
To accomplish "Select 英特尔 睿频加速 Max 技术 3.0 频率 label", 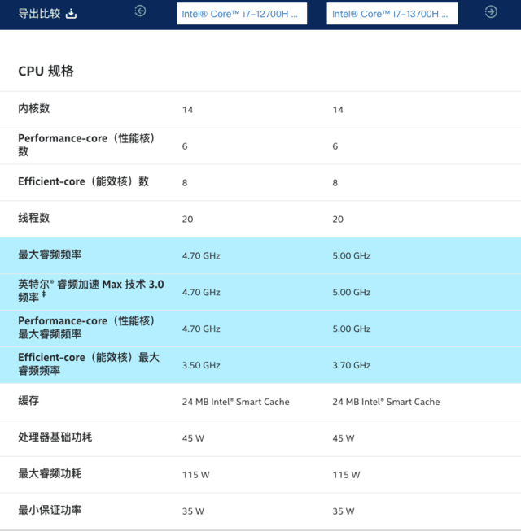I will [x=91, y=290].
